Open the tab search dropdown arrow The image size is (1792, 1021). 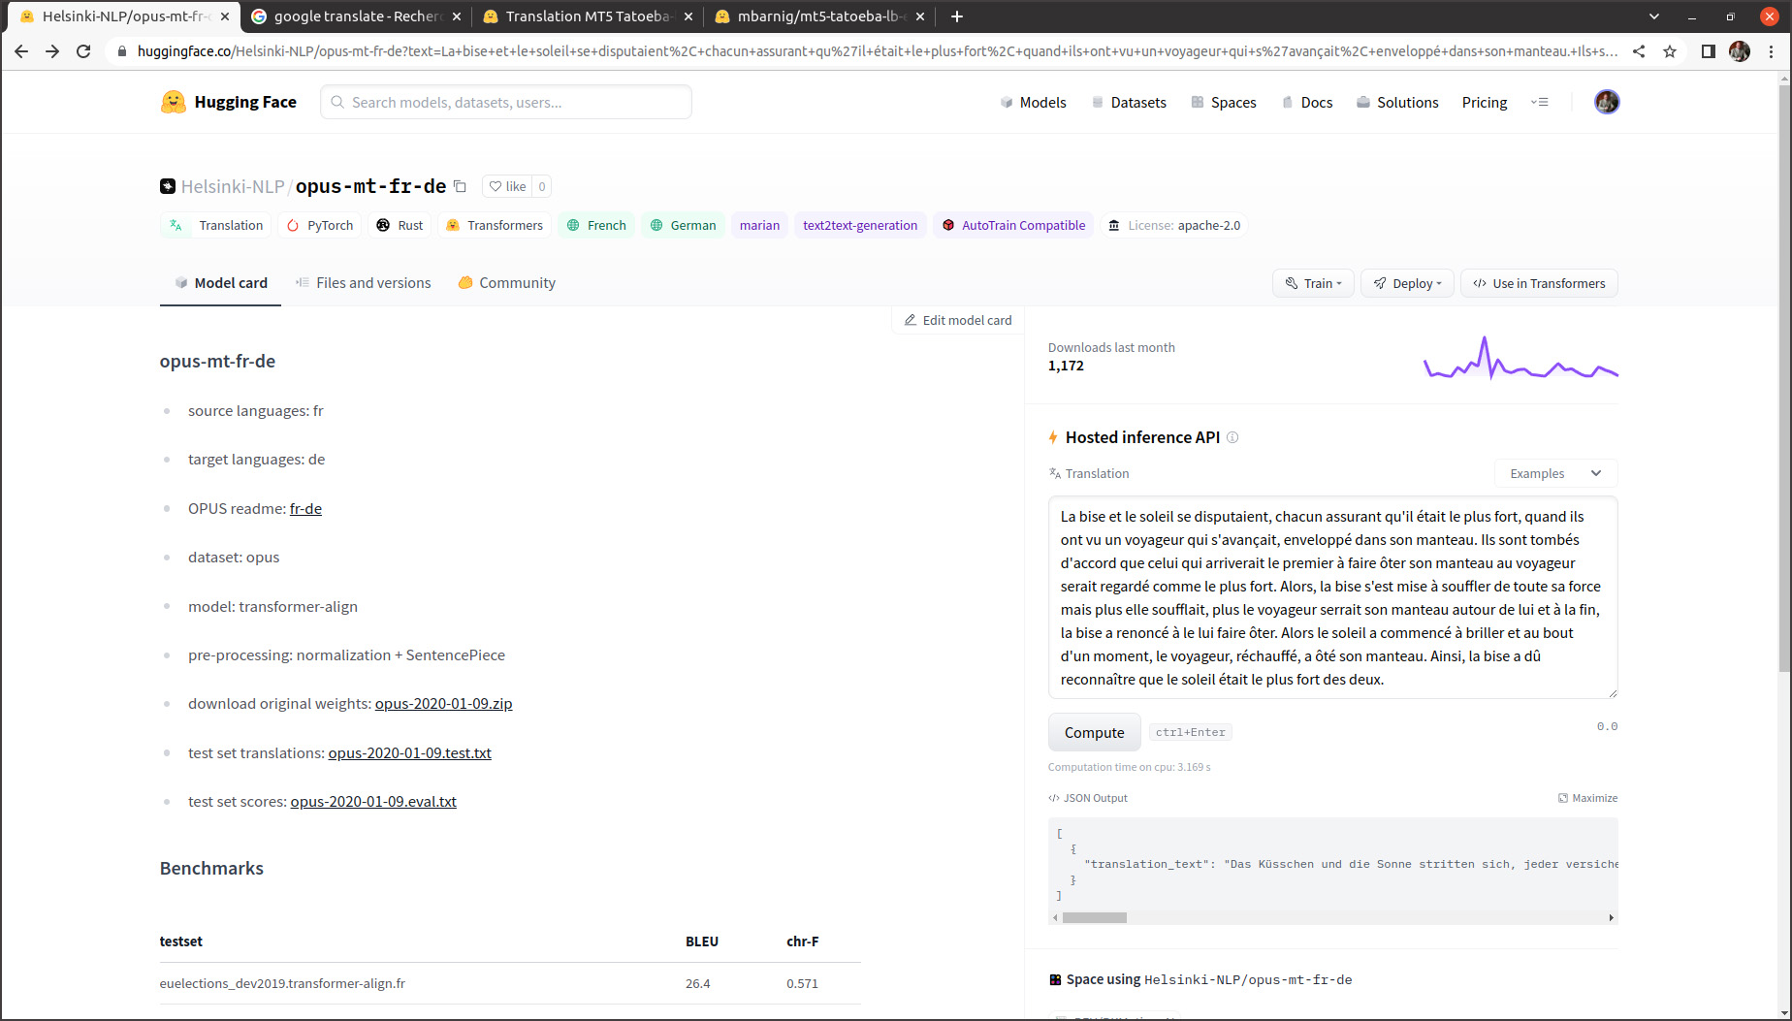point(1654,16)
